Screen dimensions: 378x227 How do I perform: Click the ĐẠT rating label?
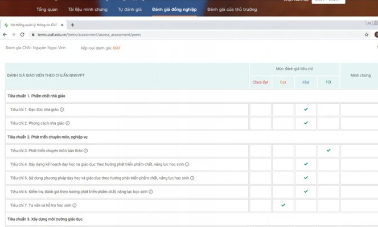pyautogui.click(x=117, y=48)
